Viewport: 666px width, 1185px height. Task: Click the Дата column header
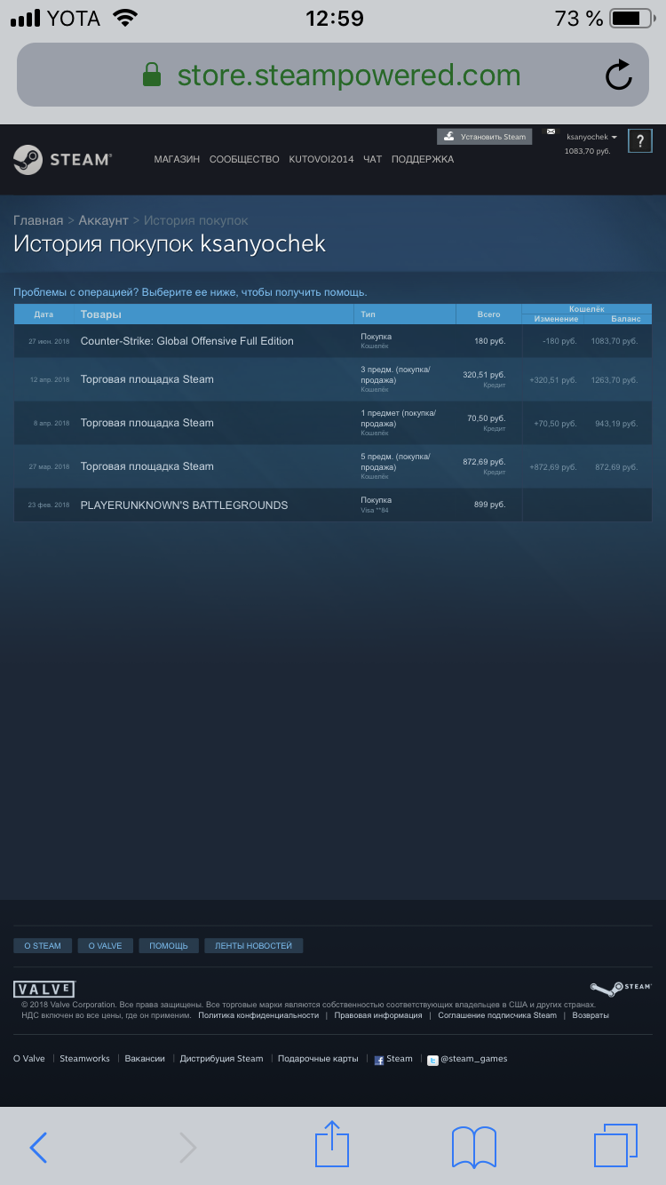[44, 314]
